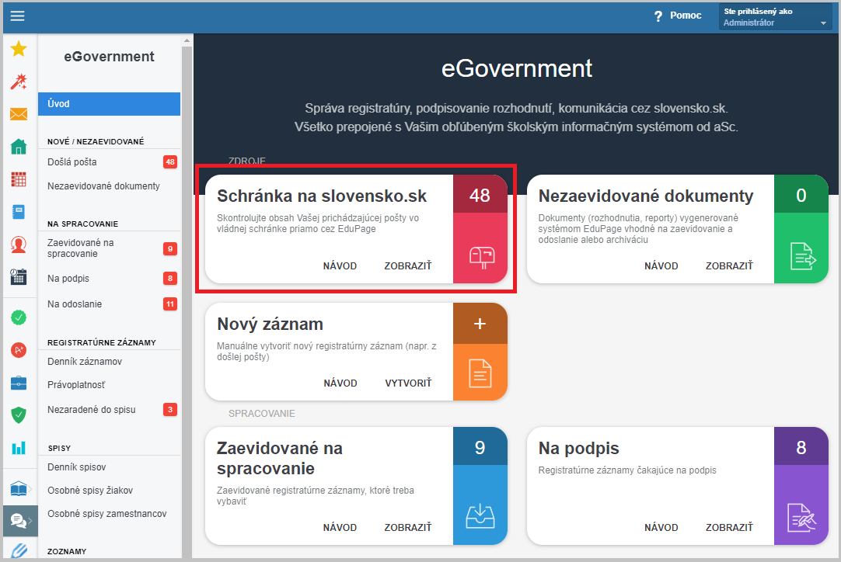
Task: Click the 48 counter on the Schránka card
Action: click(480, 195)
